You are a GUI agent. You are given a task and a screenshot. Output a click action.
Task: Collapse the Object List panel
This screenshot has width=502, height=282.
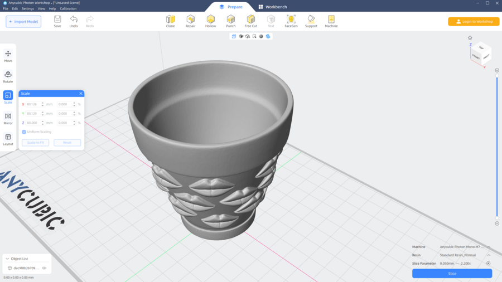(7, 259)
